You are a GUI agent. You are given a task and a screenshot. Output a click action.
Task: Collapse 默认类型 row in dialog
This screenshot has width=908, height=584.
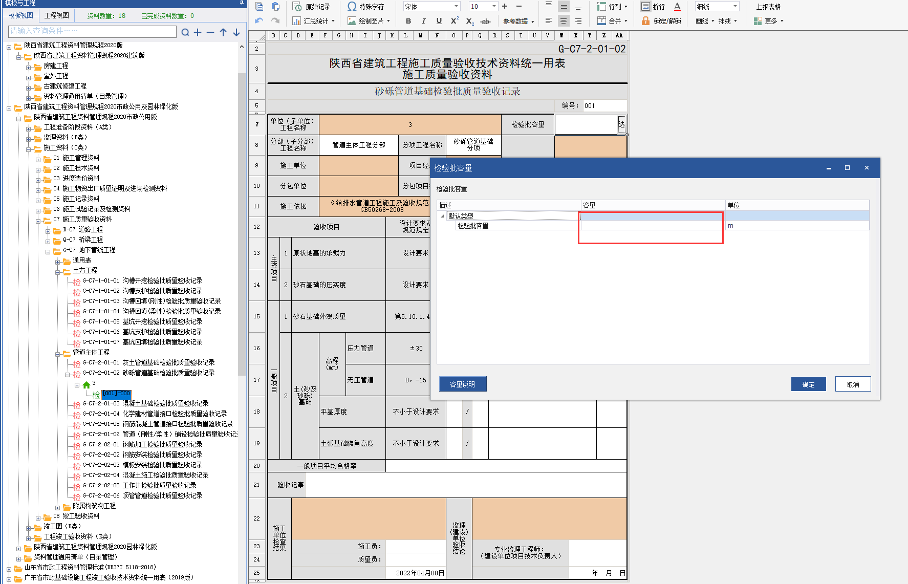[442, 216]
